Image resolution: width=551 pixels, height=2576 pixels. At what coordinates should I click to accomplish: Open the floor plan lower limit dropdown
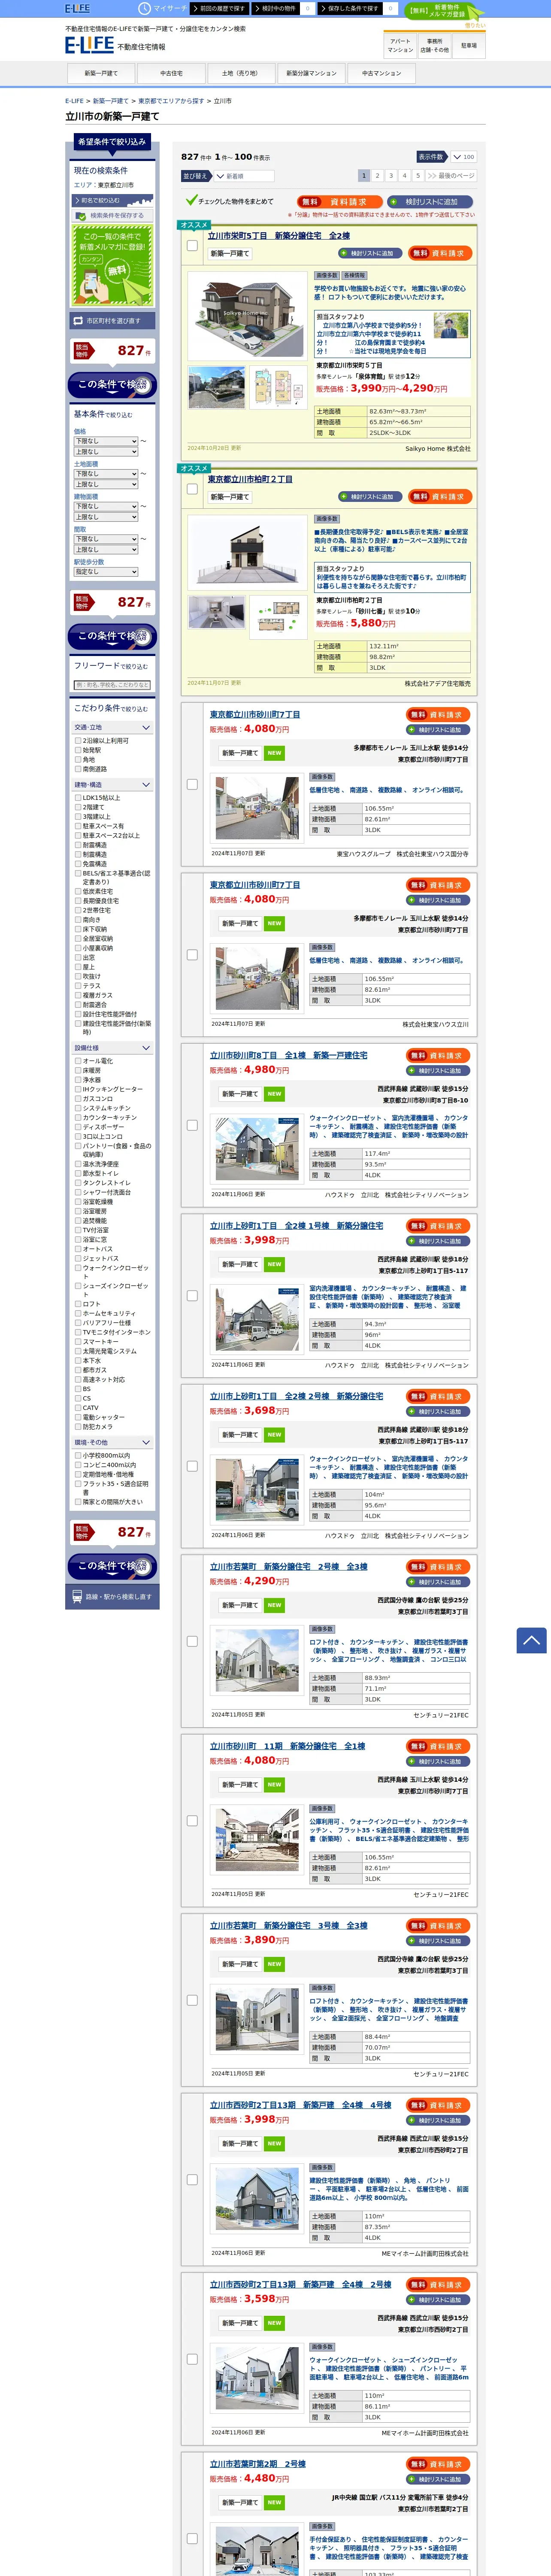(x=106, y=539)
